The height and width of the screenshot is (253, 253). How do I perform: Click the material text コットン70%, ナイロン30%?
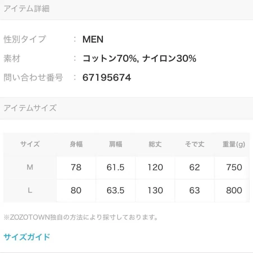(x=139, y=59)
